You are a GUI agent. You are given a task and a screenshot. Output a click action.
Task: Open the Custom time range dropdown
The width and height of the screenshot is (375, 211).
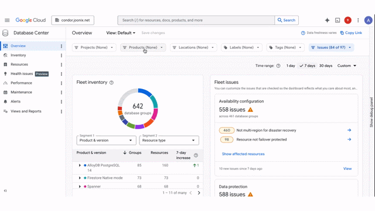click(347, 66)
